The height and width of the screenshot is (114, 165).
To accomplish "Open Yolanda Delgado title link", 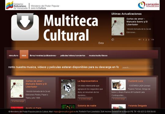I will (137, 106).
